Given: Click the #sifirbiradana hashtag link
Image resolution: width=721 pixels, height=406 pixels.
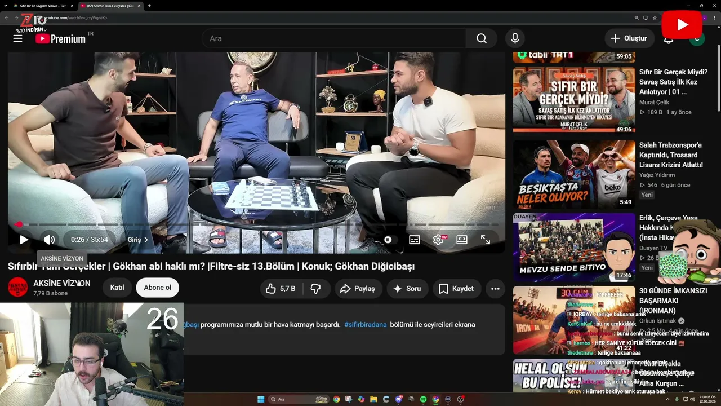Looking at the screenshot, I should point(366,325).
